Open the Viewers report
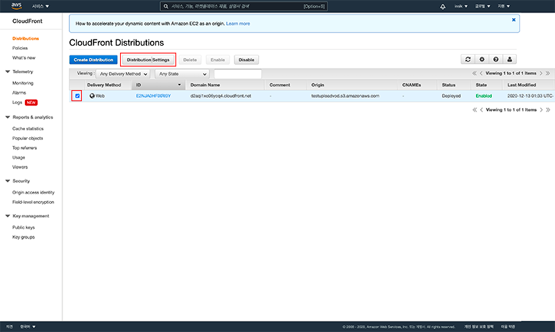The height and width of the screenshot is (332, 555). (20, 167)
